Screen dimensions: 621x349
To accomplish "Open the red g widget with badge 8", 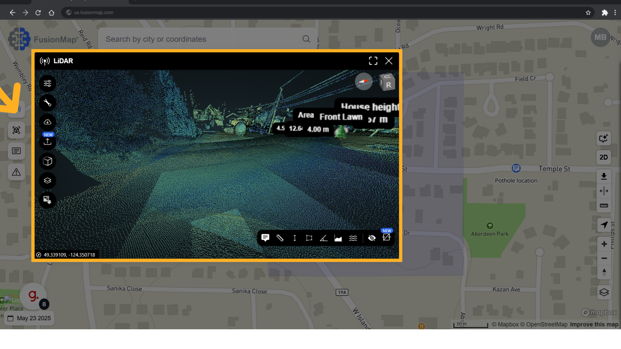I will pos(33,296).
